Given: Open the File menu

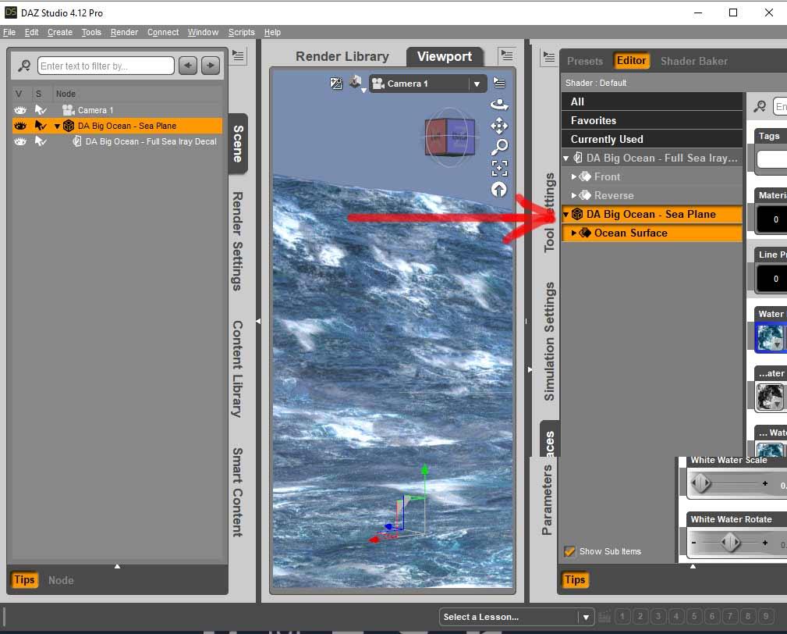Looking at the screenshot, I should (9, 32).
